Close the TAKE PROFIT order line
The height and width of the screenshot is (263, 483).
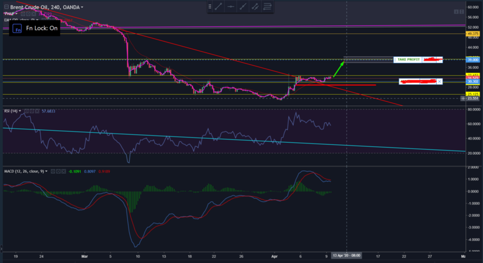point(439,59)
